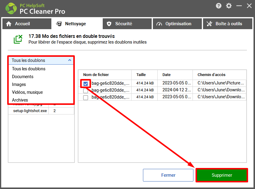Image resolution: width=255 pixels, height=189 pixels.
Task: Check the duplicate file dated 2024-04-12
Action: 86,91
